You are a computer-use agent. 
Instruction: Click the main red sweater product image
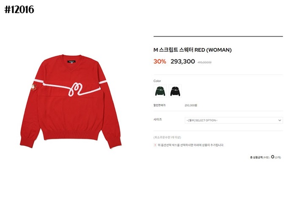point(71,101)
